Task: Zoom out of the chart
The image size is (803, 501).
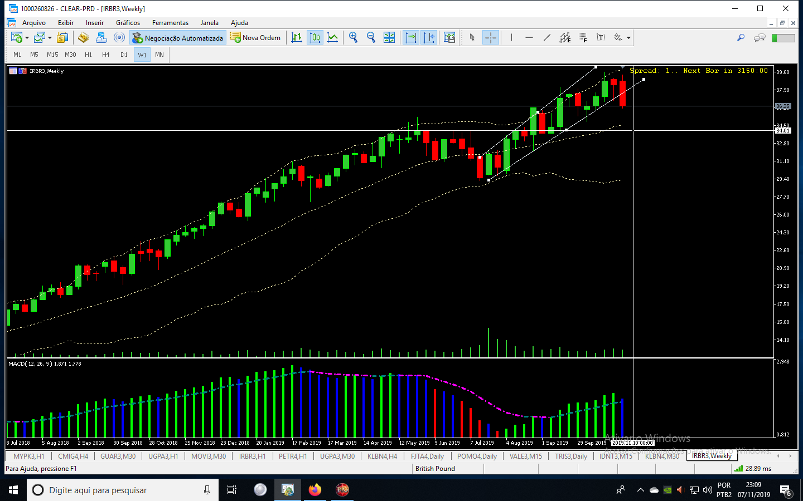Action: [371, 38]
